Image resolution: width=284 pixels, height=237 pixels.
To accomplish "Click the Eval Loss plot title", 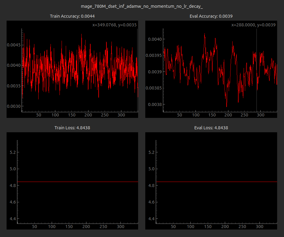I will coord(211,128).
